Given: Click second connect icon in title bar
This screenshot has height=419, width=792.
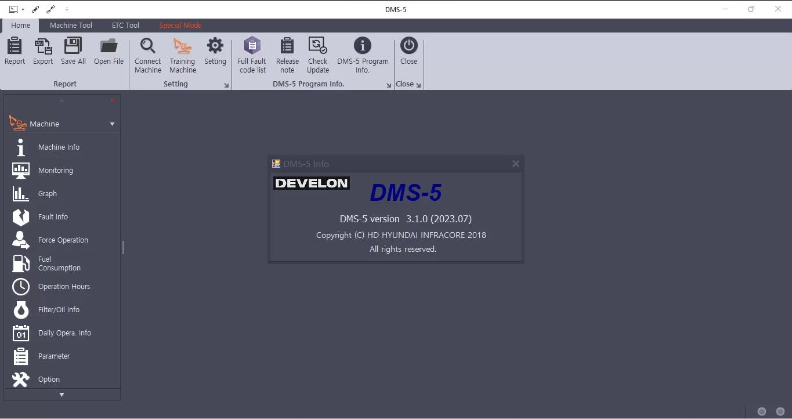Looking at the screenshot, I should 51,9.
